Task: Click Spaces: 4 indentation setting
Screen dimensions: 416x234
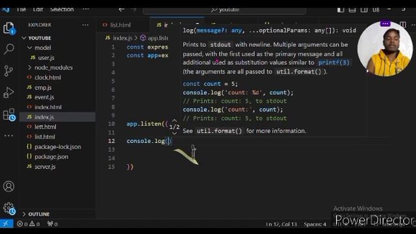Action: pos(315,224)
